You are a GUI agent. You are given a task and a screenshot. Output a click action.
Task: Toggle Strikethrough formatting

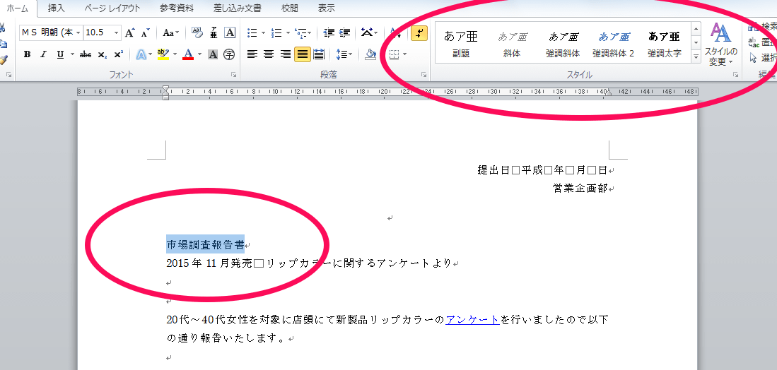pyautogui.click(x=86, y=54)
